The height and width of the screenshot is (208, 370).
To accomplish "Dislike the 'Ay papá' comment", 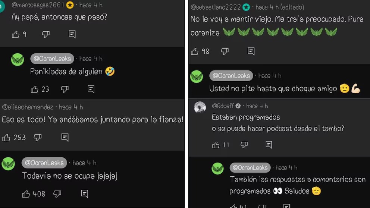I will [46, 34].
